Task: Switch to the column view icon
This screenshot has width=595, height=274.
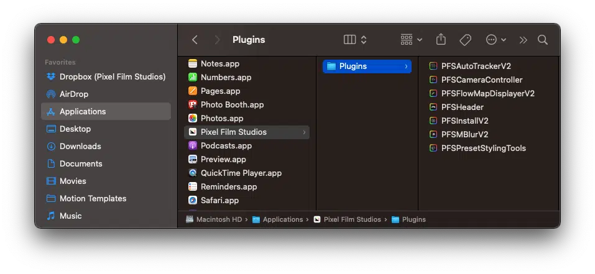Action: pos(349,40)
